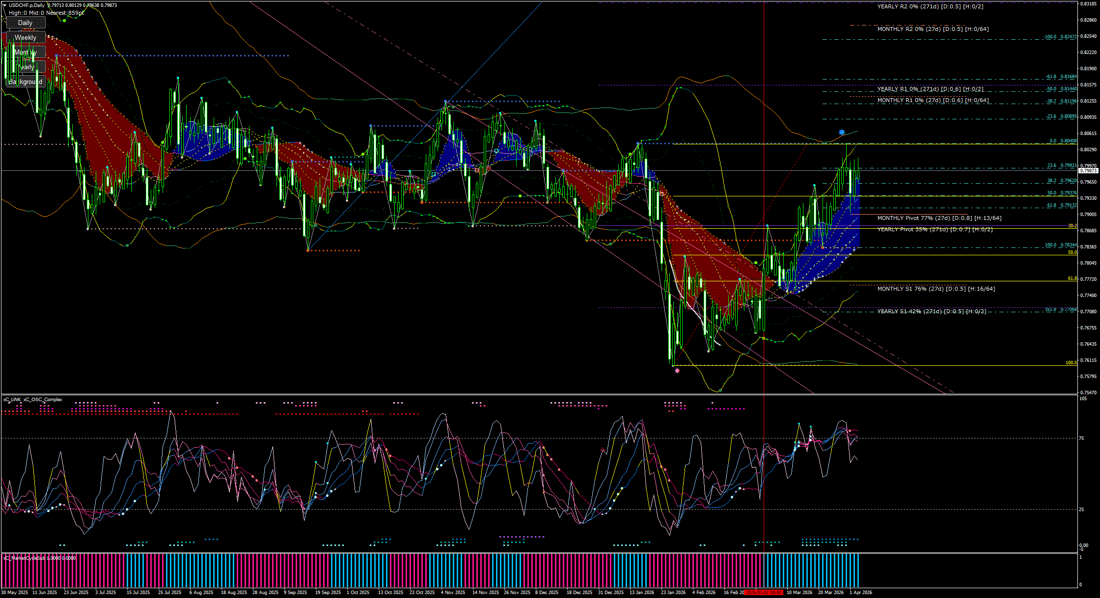This screenshot has height=598, width=1100.
Task: Click the red 2026.03.02 date marker
Action: coord(763,593)
